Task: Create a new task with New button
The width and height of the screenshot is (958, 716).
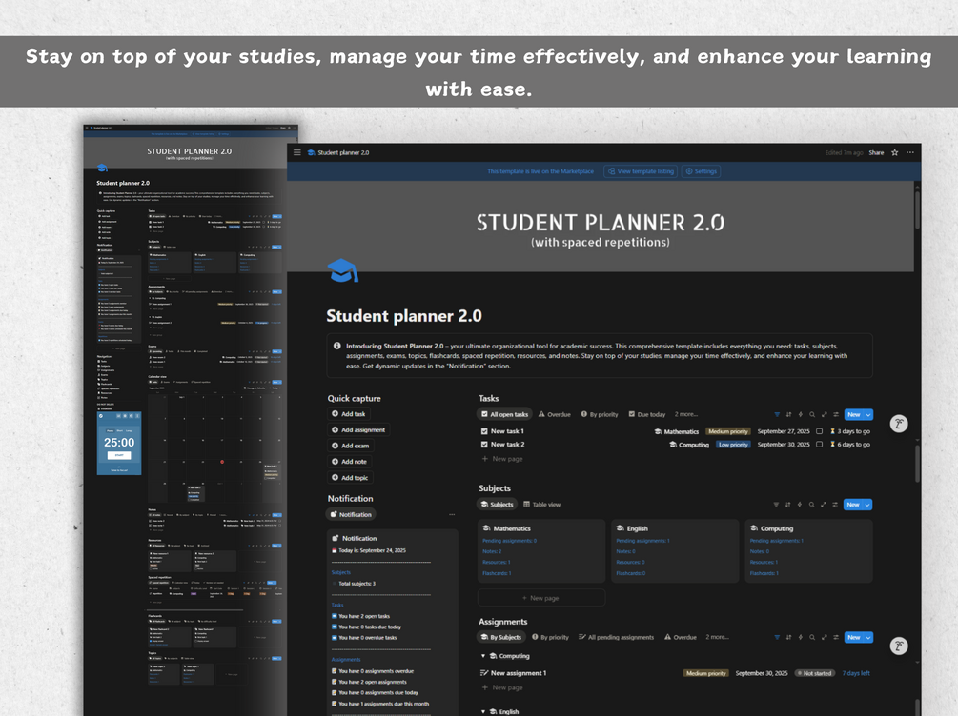Action: 853,414
